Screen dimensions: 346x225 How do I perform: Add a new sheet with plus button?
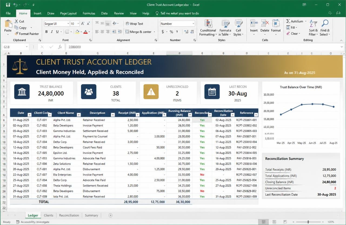(110, 215)
